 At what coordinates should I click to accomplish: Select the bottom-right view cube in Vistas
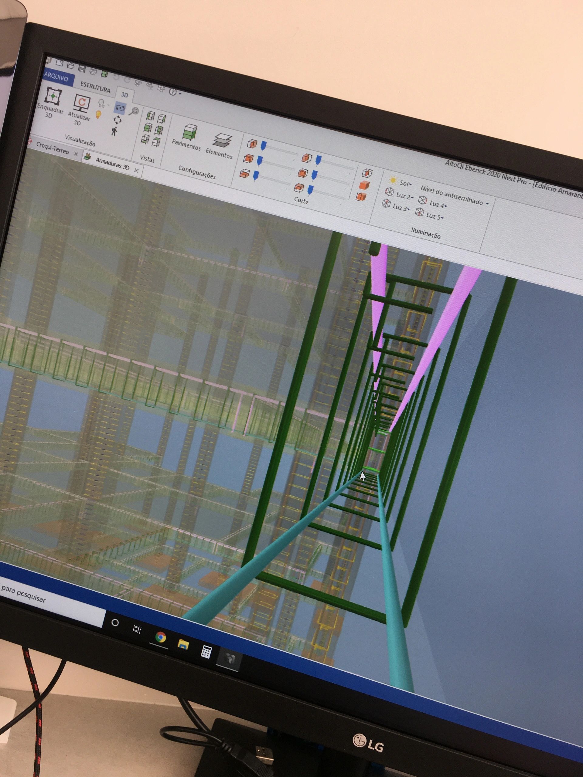coord(156,142)
